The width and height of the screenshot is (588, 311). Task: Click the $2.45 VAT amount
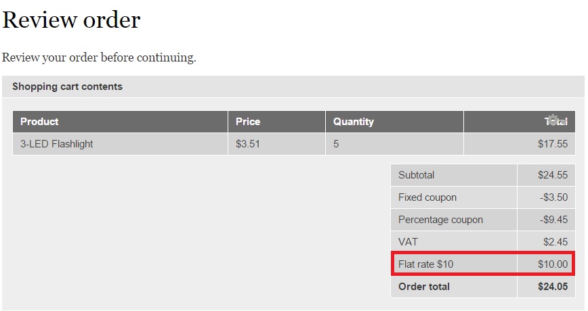[555, 242]
